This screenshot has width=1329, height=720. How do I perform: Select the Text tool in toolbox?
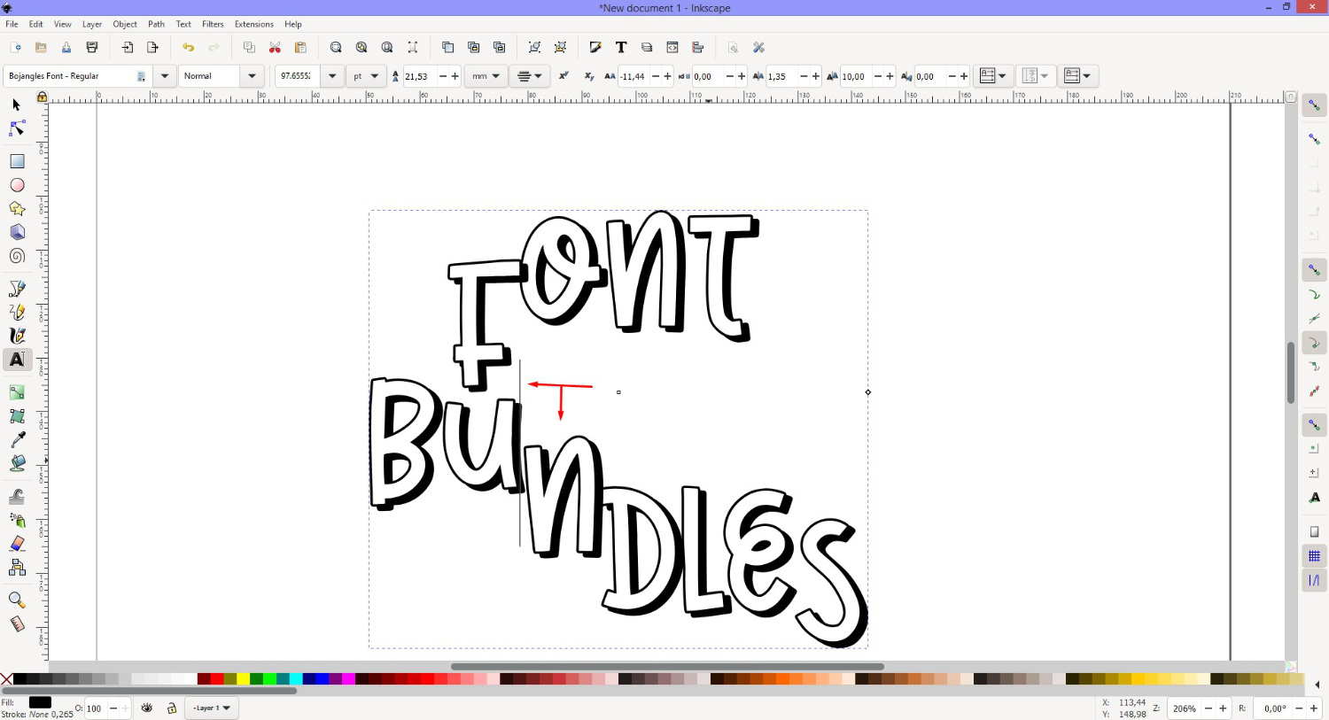[x=17, y=360]
